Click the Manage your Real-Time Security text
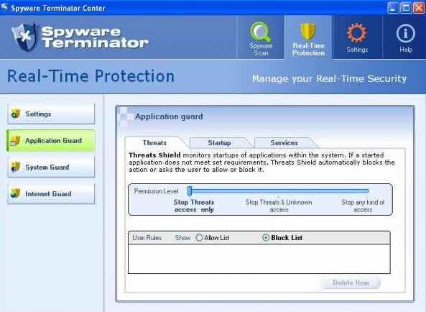426x312 pixels. point(329,79)
